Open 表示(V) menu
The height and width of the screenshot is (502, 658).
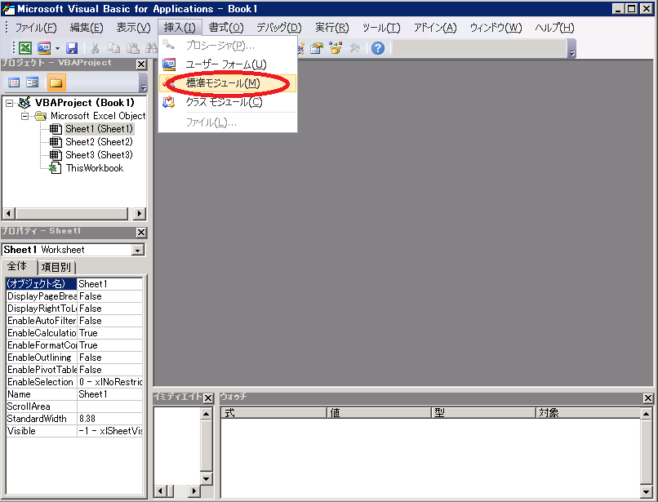[x=133, y=28]
